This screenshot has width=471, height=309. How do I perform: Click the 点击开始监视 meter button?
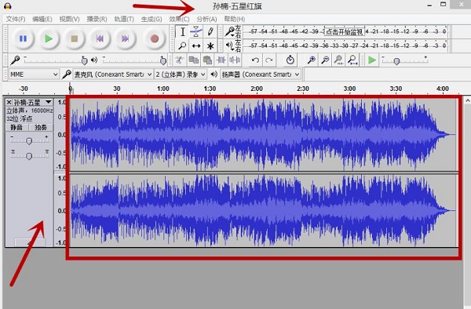pos(345,31)
